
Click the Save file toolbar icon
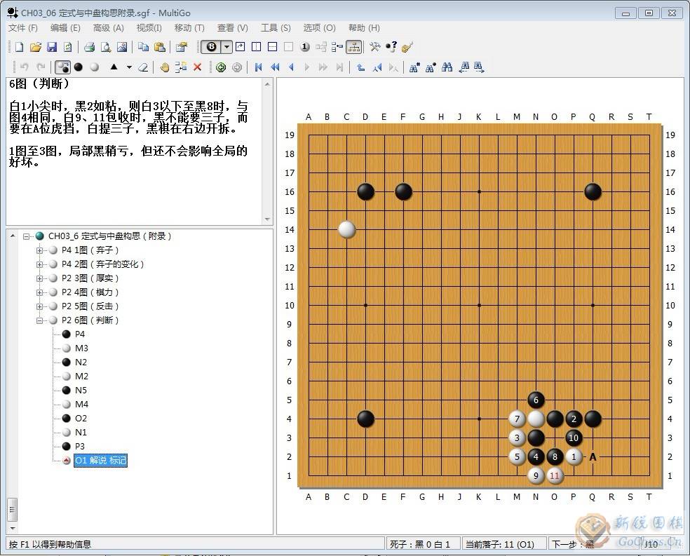[x=52, y=47]
